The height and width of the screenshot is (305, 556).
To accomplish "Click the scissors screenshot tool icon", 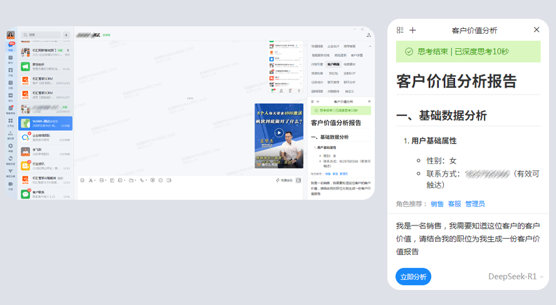I will (x=91, y=180).
